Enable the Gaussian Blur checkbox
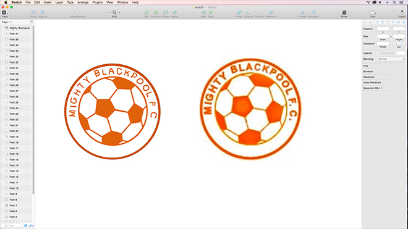 404,88
